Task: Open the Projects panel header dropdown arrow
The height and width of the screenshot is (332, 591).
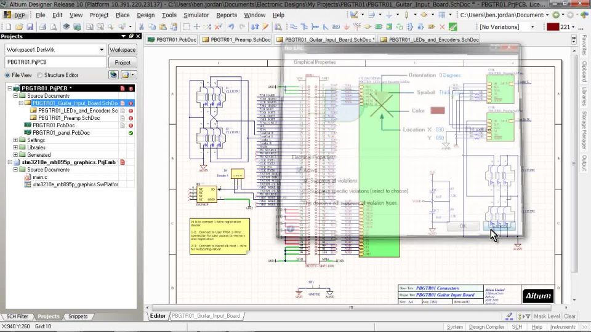Action: tap(123, 36)
